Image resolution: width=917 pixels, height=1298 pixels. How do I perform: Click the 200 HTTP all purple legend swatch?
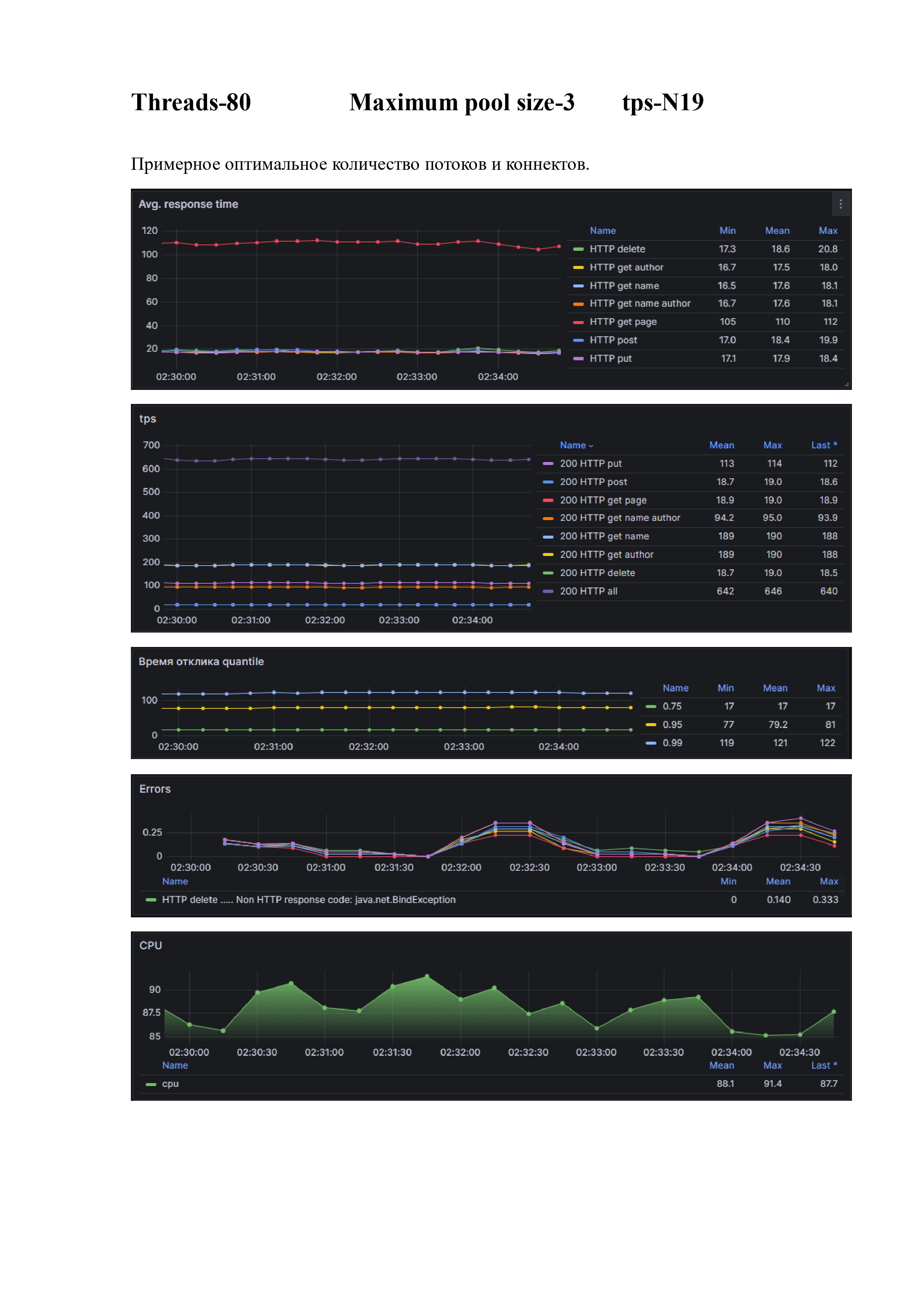point(548,591)
